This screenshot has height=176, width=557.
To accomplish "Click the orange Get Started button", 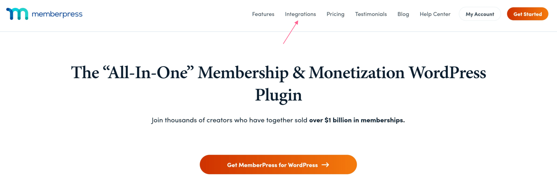I will coord(527,14).
